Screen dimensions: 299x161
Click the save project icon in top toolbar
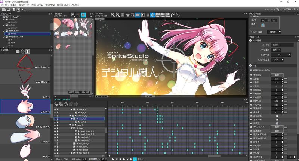[14, 9]
